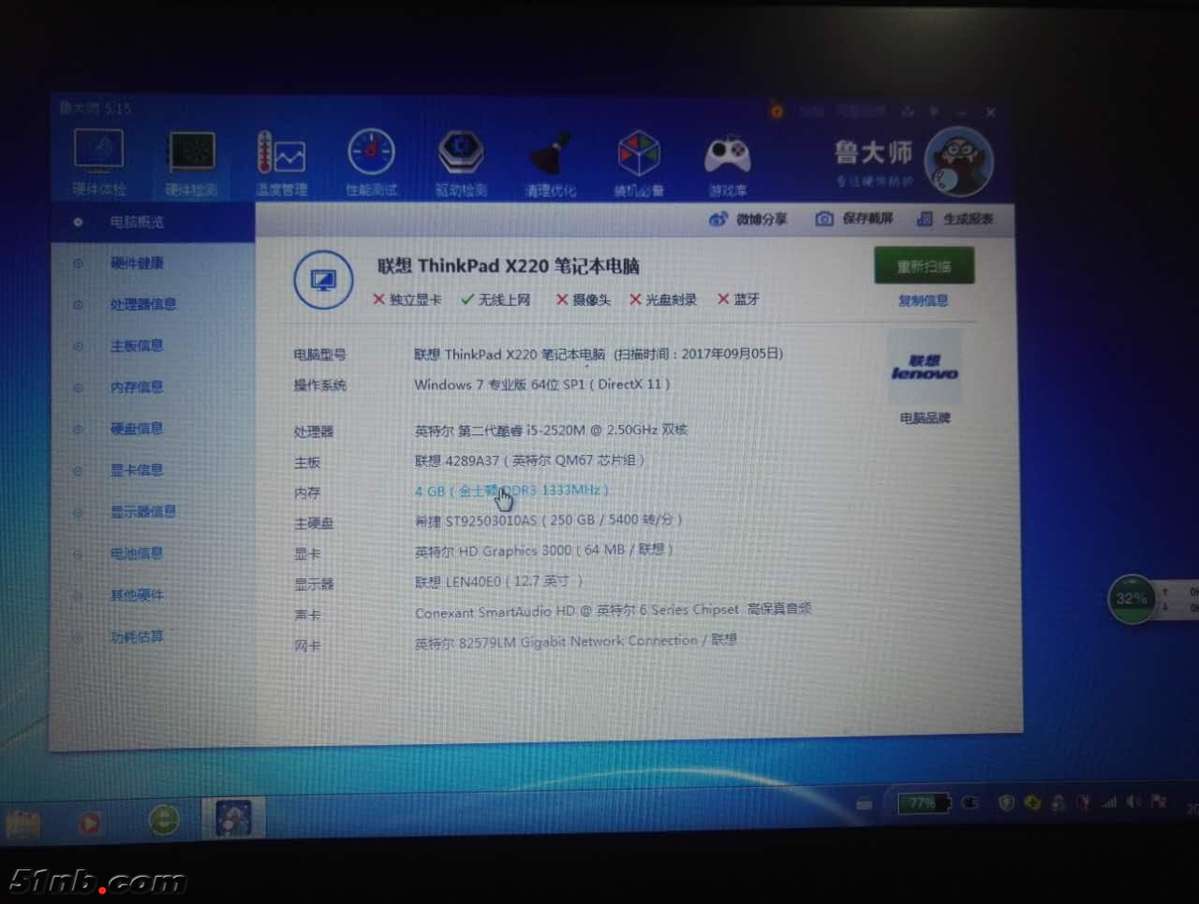Screen dimensions: 1199x904
Task: Click graphics value 英特尔 HD Graphics 3000
Action: point(544,549)
